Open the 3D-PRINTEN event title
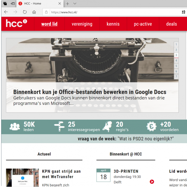This screenshot has height=187, width=187. point(126,171)
